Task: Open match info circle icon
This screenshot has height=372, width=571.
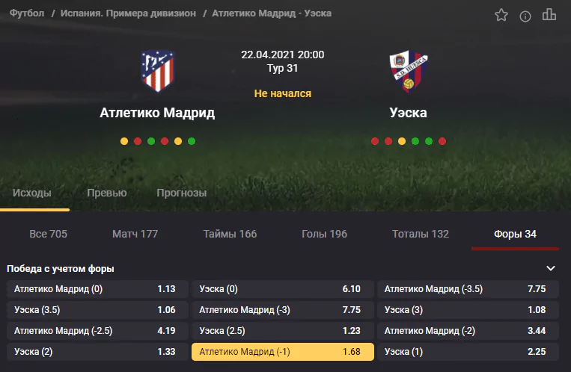Action: point(525,16)
